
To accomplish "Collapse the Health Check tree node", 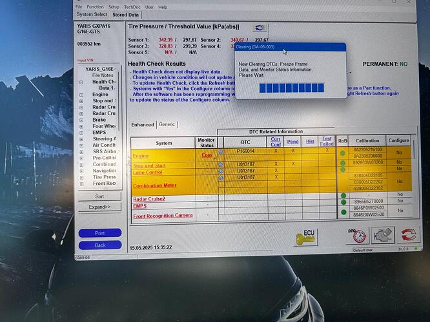I will pos(81,82).
